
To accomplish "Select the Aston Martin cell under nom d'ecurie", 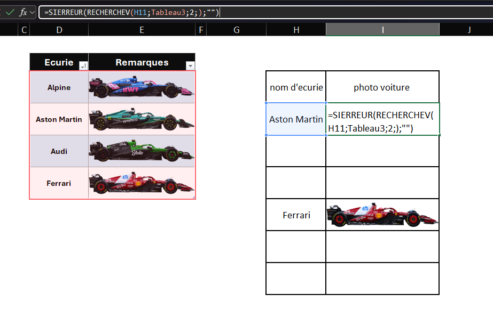I will tap(296, 119).
